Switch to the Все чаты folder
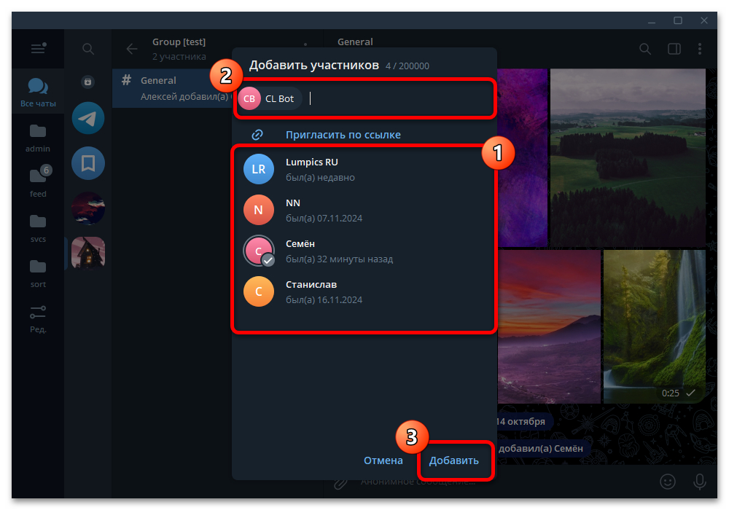Viewport: 729px width, 510px height. [x=38, y=92]
